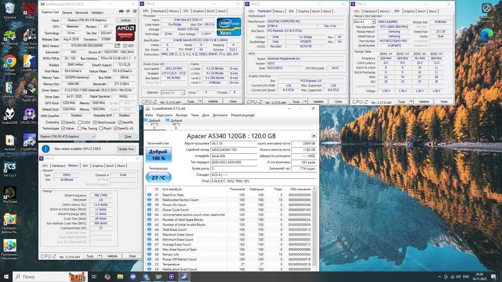Click the Bus Interface question mark icon

(x=135, y=59)
